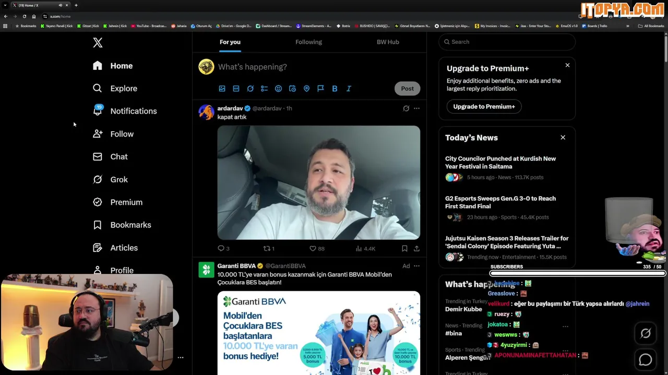The height and width of the screenshot is (375, 668).
Task: Toggle bold formatting in composer
Action: pos(335,89)
